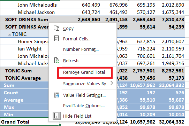
Task: Select cell value 2,669,460
Action: coord(144,19)
